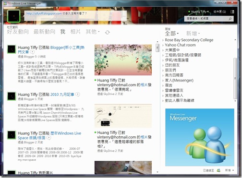Viewport: 242px width, 178px height.
Task: Click the connected-services icon at bottom right
Action: tap(218, 170)
